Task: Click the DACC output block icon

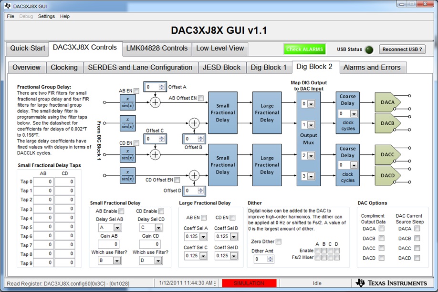Action: pyautogui.click(x=388, y=154)
